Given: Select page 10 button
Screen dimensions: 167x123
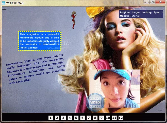Looking at the screenshot, I should tap(108, 118).
